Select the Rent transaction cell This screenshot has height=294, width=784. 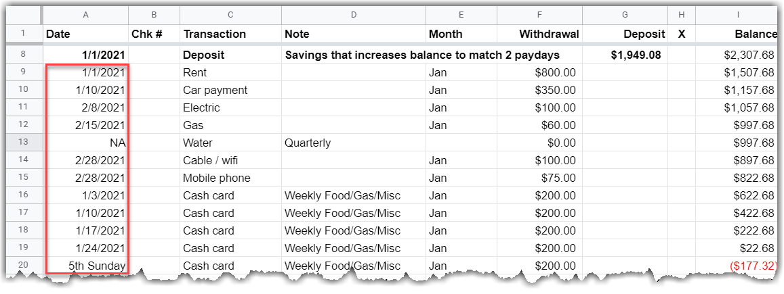click(230, 72)
